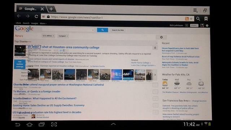Open To Malians, al-Qaeda headline
This screenshot has width=231, height=130.
coord(37,91)
